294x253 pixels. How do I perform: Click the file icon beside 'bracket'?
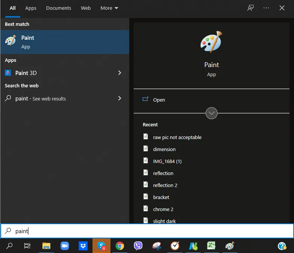coord(146,196)
